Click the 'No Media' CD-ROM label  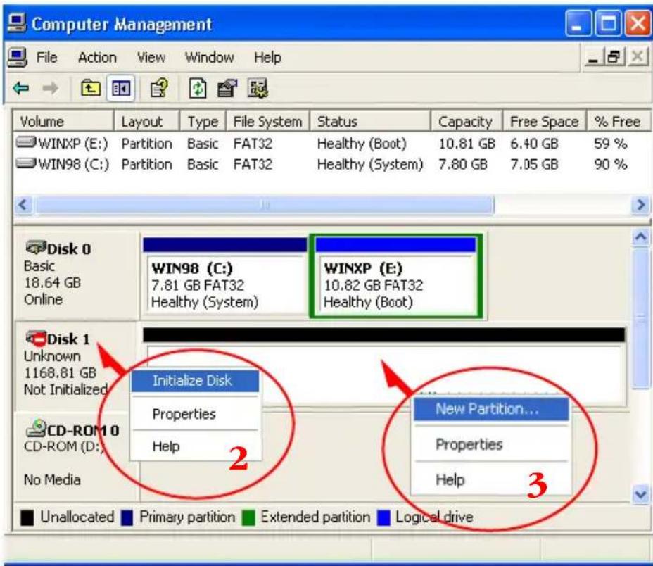click(x=52, y=479)
